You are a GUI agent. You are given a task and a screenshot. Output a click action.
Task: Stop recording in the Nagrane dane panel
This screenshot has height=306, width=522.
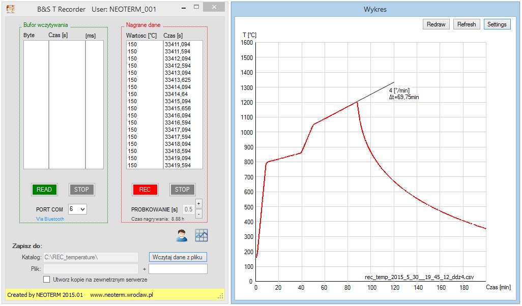pos(182,190)
